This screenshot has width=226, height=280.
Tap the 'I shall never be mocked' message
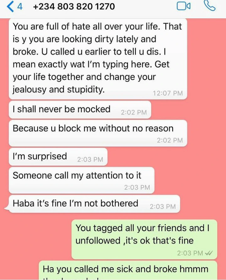tap(80, 109)
